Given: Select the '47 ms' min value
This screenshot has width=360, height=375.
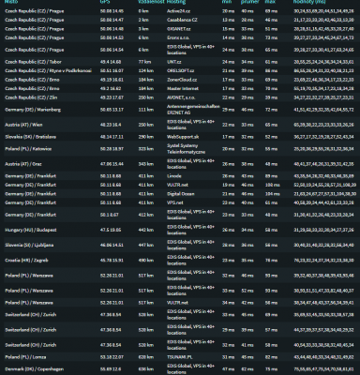Looking at the screenshot, I should [228, 369].
